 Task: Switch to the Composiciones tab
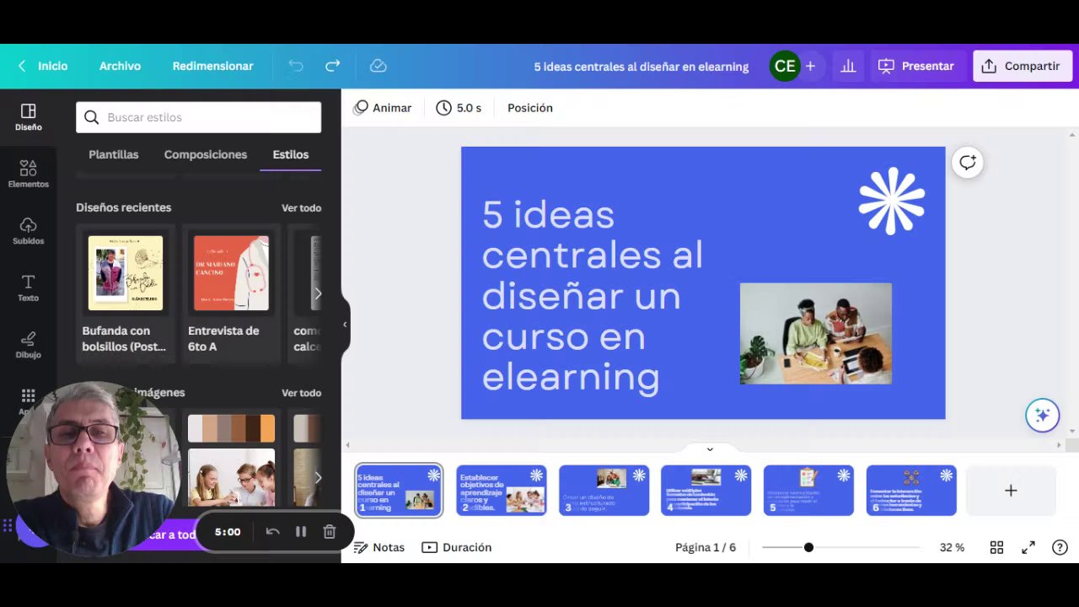coord(205,154)
